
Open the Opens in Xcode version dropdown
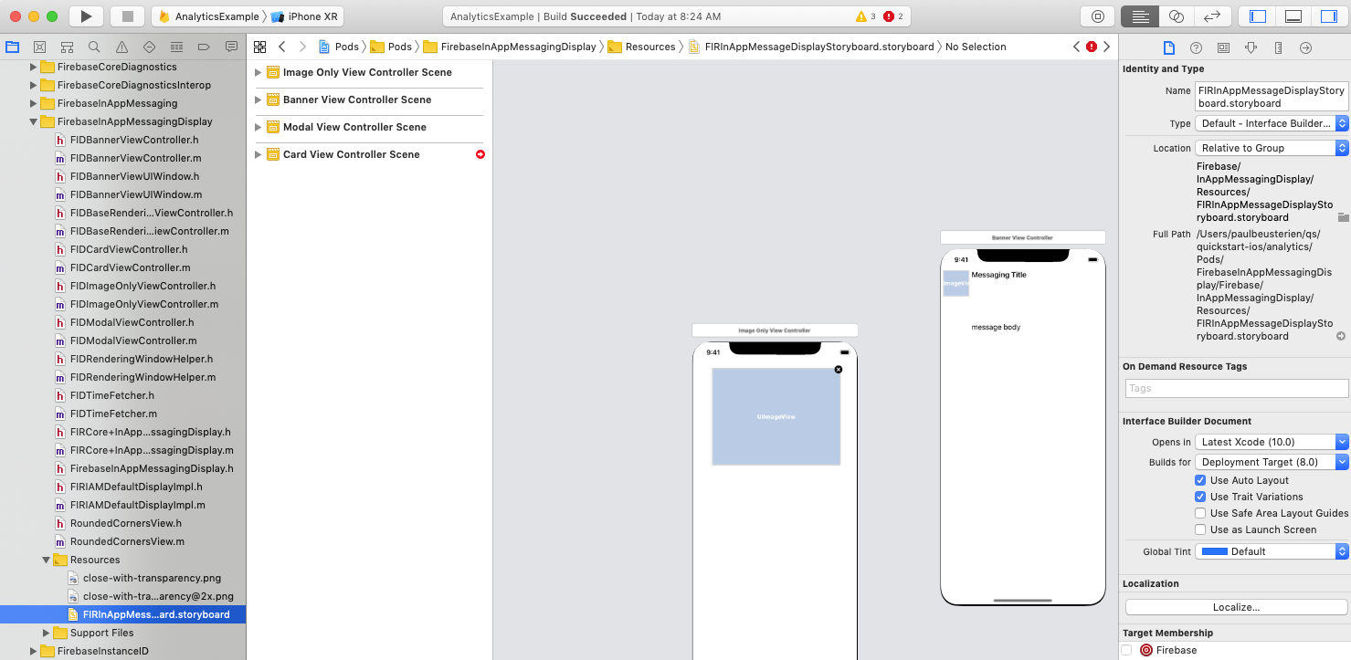(x=1272, y=442)
